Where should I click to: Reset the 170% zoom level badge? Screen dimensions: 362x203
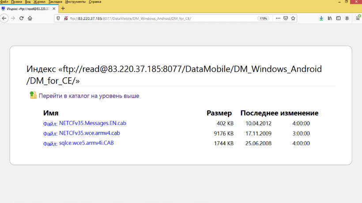click(263, 19)
